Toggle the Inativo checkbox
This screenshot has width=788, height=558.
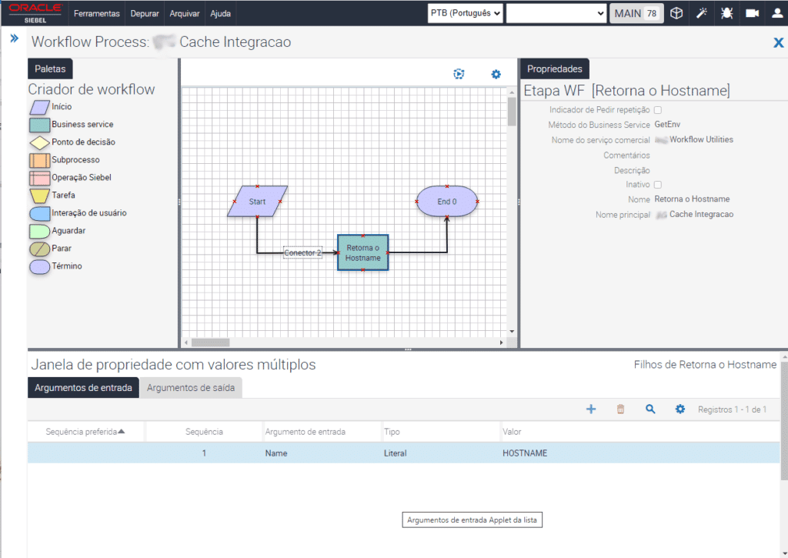coord(658,185)
